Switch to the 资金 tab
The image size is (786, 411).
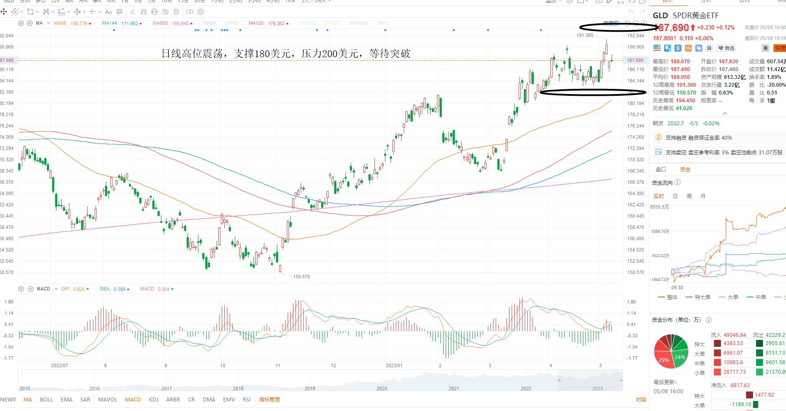point(685,170)
